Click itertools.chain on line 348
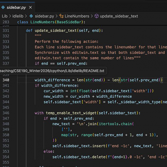Viewport: 167px width, 167px height. (115, 124)
